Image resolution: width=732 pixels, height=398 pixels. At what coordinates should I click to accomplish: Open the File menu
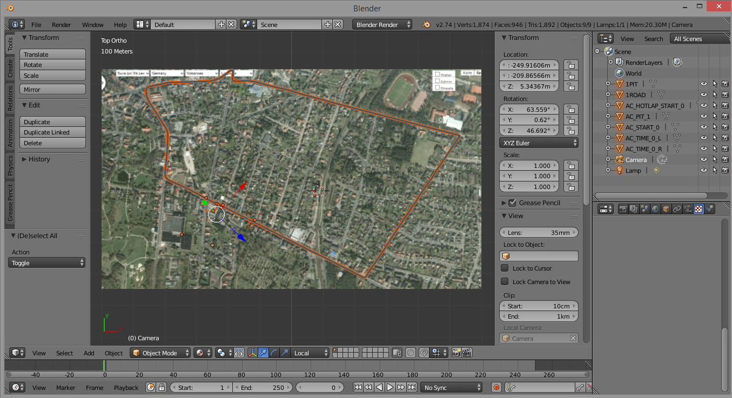pyautogui.click(x=36, y=24)
